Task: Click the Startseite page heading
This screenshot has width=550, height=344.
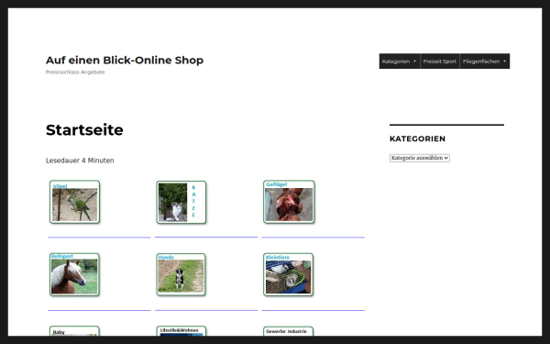Action: point(84,130)
